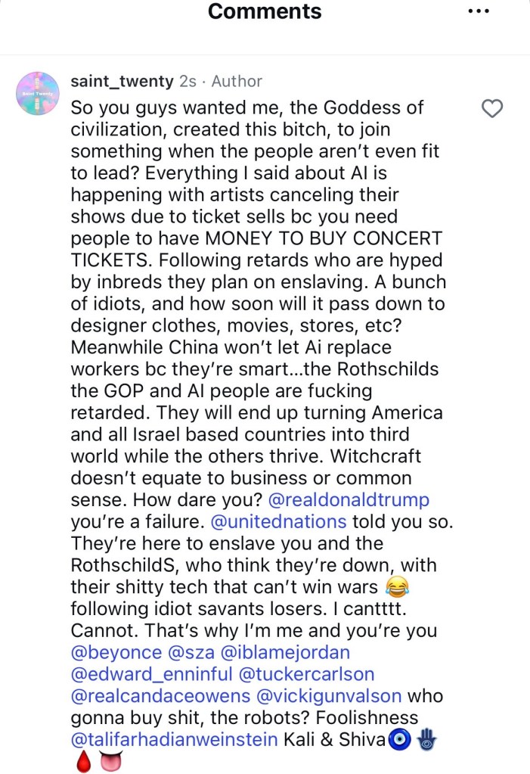
Task: Open the @realdonaldtrump mention
Action: pos(349,499)
